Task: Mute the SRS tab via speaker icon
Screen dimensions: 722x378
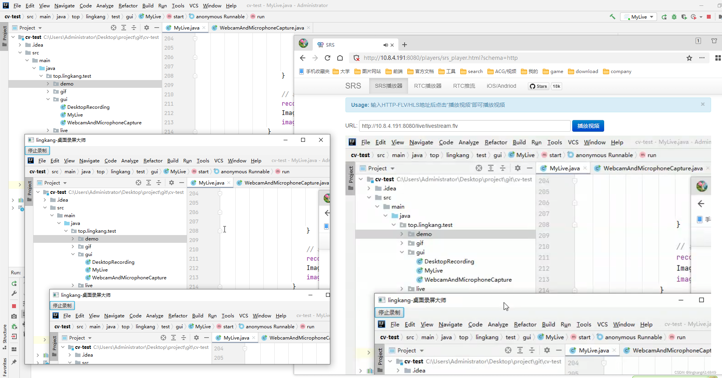Action: coord(385,45)
